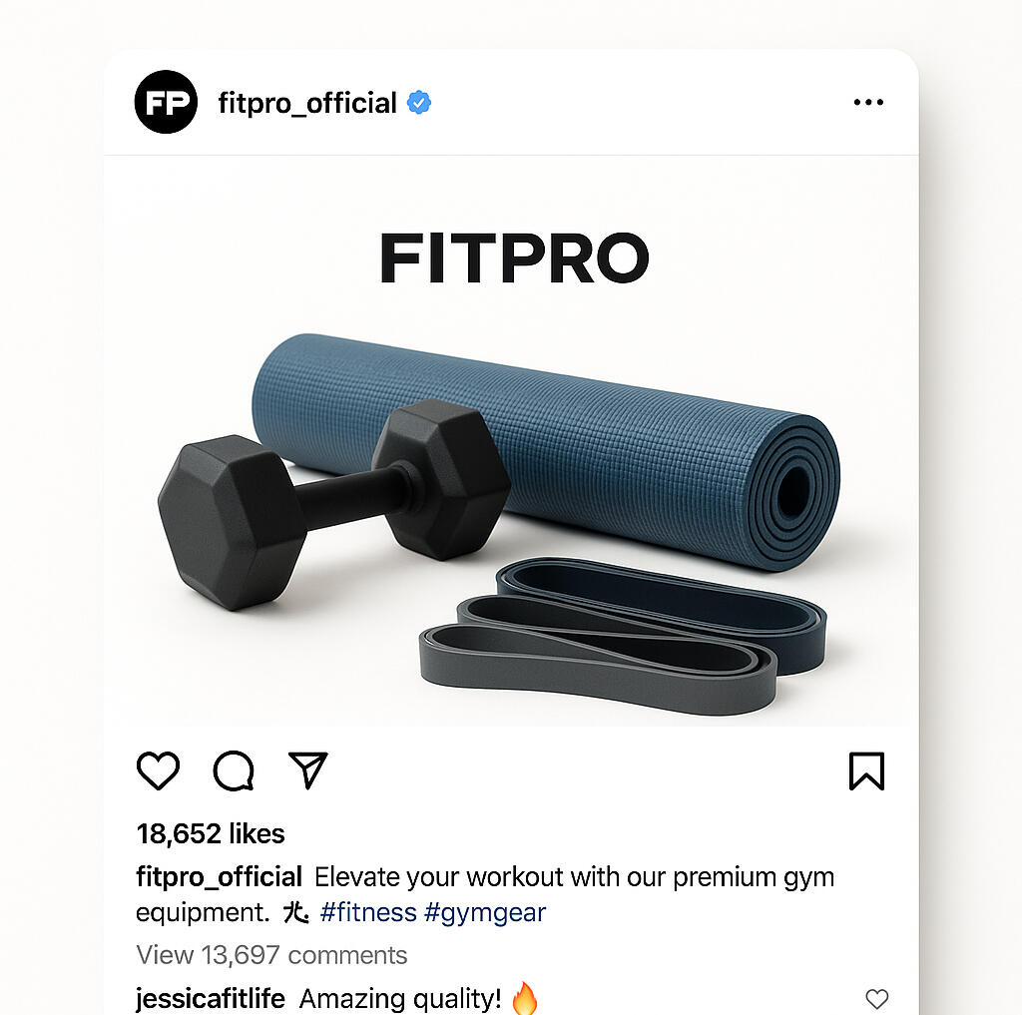Open the #fitness hashtag
The height and width of the screenshot is (1015, 1022).
pos(368,912)
